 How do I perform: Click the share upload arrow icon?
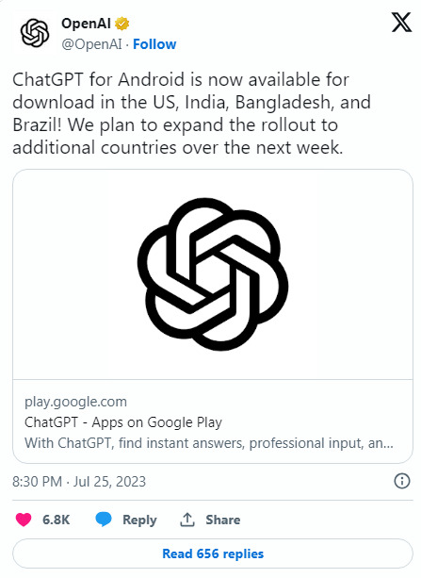(x=187, y=520)
